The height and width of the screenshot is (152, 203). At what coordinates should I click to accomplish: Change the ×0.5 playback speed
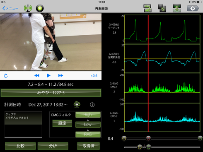click(x=94, y=76)
